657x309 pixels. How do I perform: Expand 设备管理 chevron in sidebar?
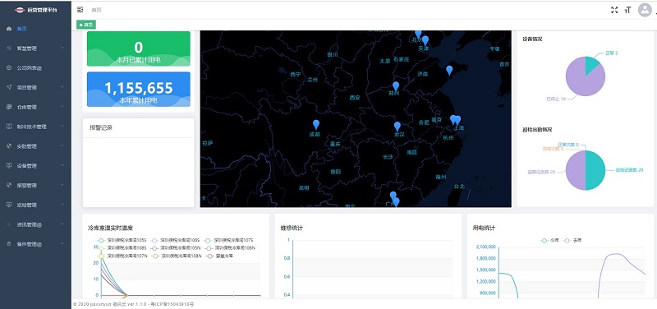click(x=62, y=166)
